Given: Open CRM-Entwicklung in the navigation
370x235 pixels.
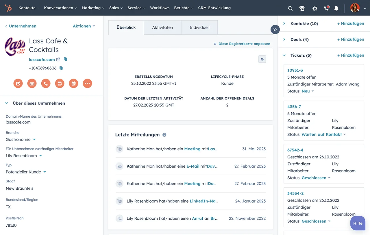Looking at the screenshot, I should 214,8.
